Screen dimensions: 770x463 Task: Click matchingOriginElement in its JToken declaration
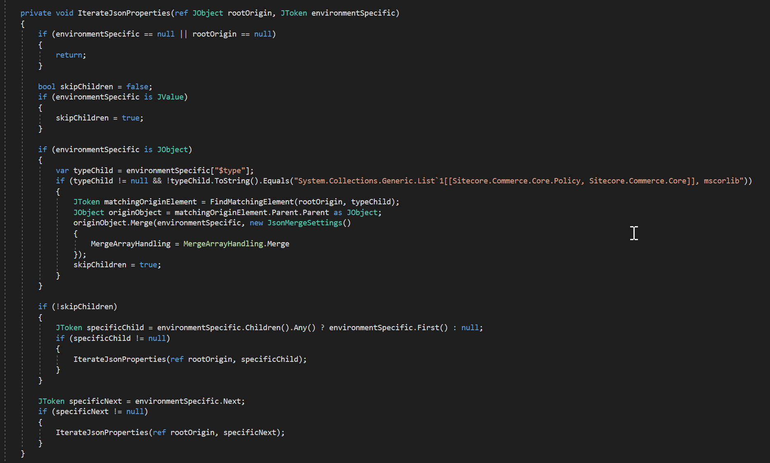150,202
